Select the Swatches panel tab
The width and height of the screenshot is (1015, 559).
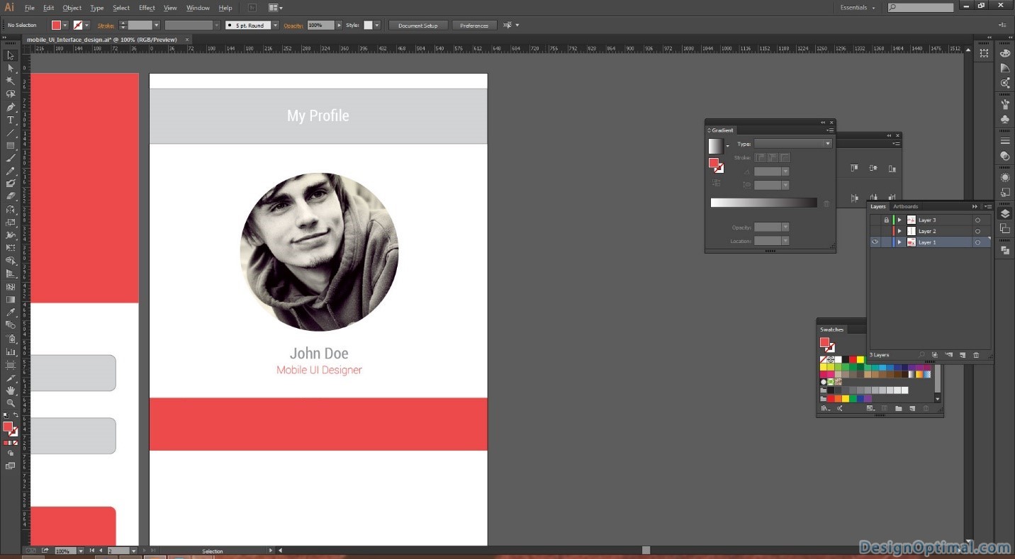[x=831, y=329]
